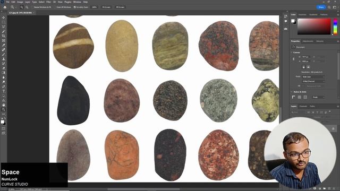Select the Frame tool

(4, 40)
